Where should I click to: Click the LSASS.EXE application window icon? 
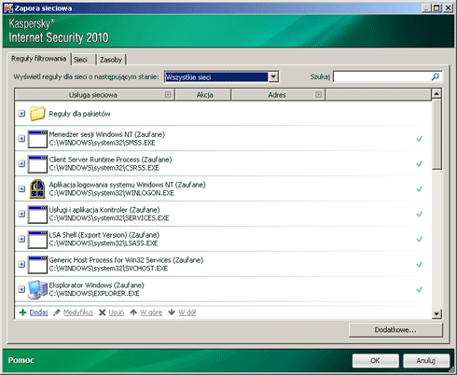click(x=37, y=240)
